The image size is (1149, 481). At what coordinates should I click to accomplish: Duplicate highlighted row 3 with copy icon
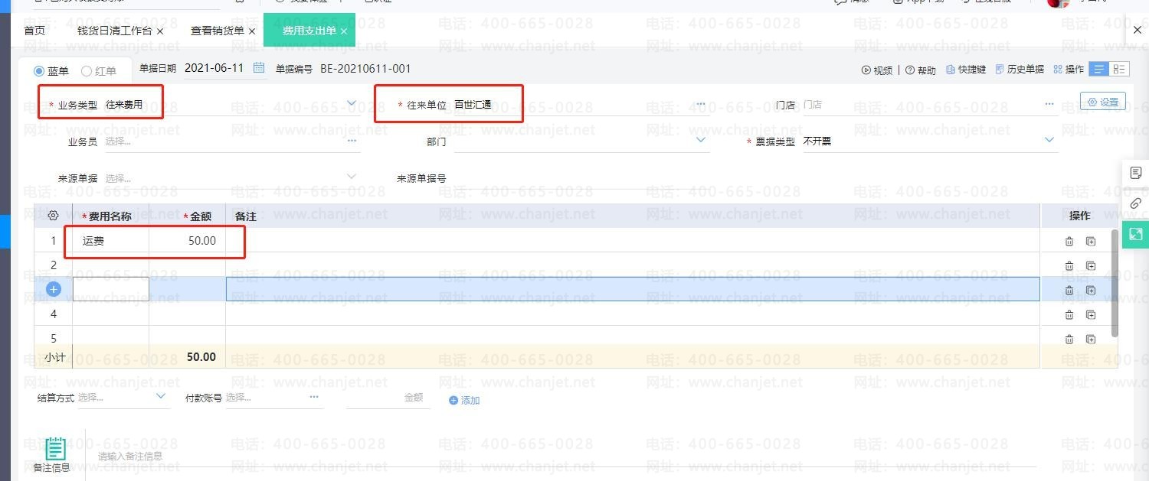(1091, 291)
